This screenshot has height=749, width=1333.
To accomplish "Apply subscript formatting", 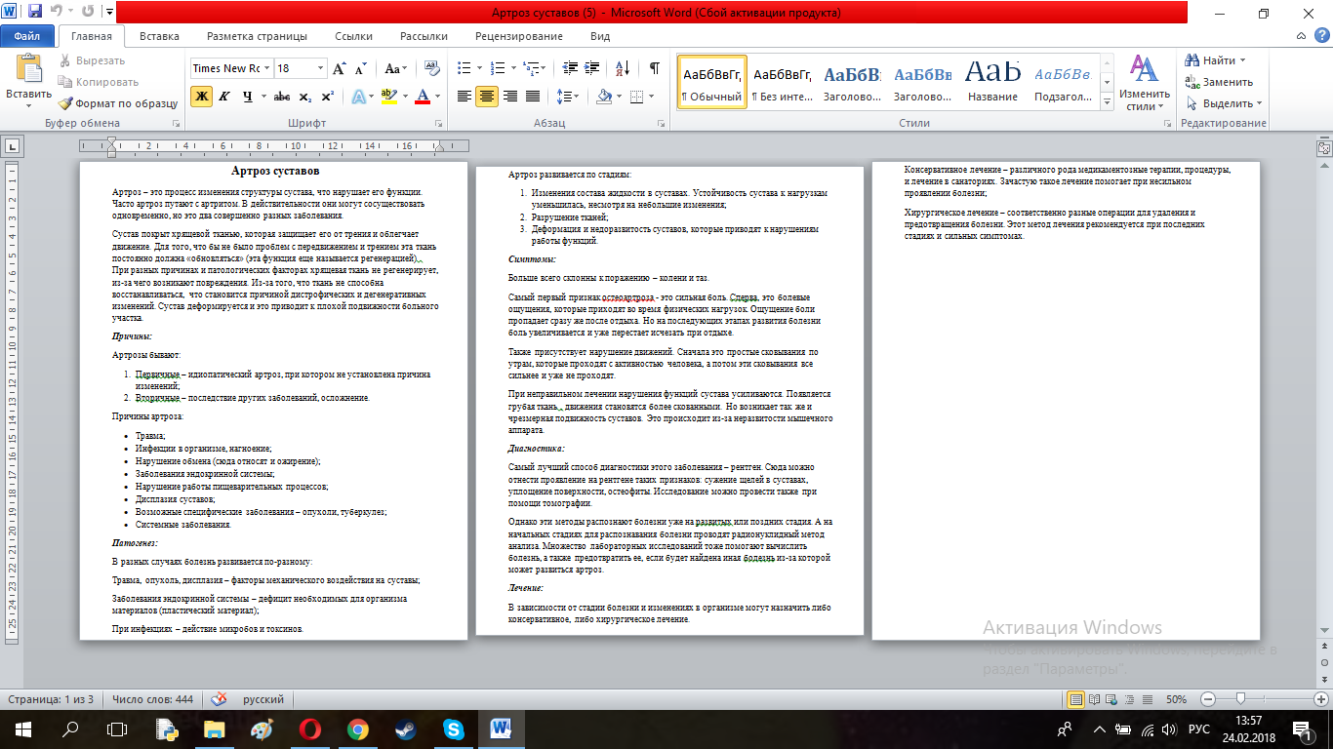I will (x=305, y=97).
